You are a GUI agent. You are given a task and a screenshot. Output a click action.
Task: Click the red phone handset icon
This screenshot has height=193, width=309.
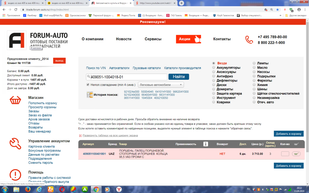pyautogui.click(x=249, y=40)
